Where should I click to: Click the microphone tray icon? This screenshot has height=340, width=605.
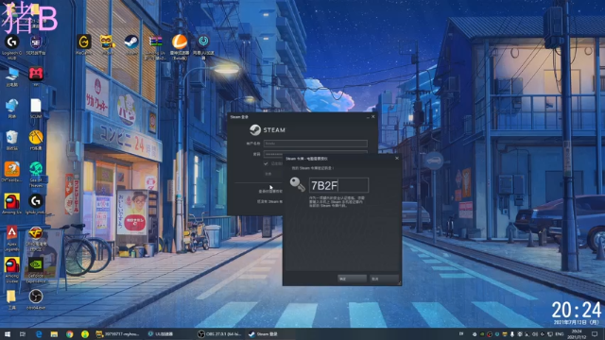point(512,334)
